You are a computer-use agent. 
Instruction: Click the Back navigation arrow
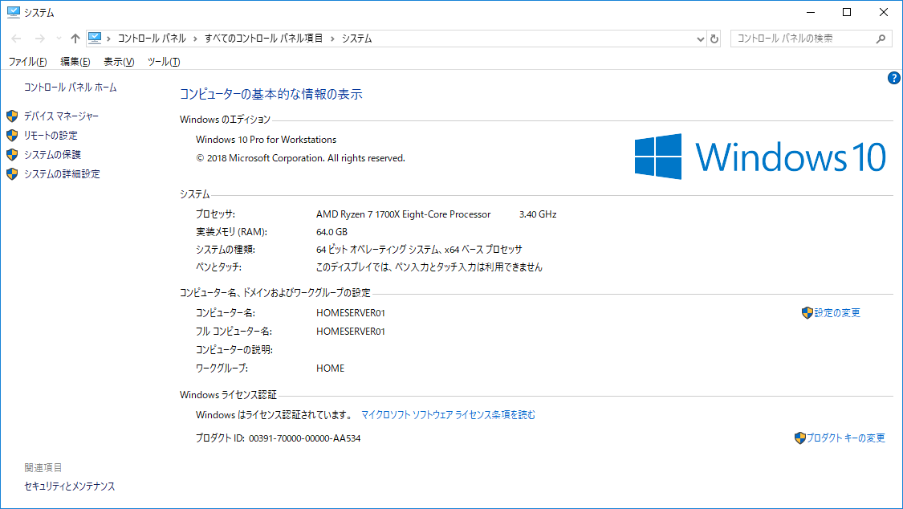[x=16, y=39]
